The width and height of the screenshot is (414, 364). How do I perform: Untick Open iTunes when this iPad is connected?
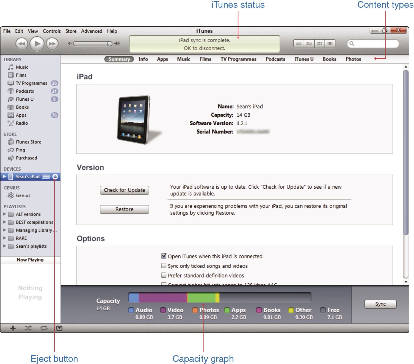(164, 256)
